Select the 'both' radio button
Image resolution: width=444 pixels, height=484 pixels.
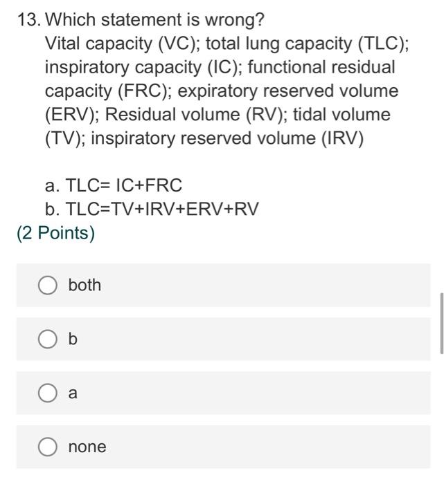coord(47,285)
